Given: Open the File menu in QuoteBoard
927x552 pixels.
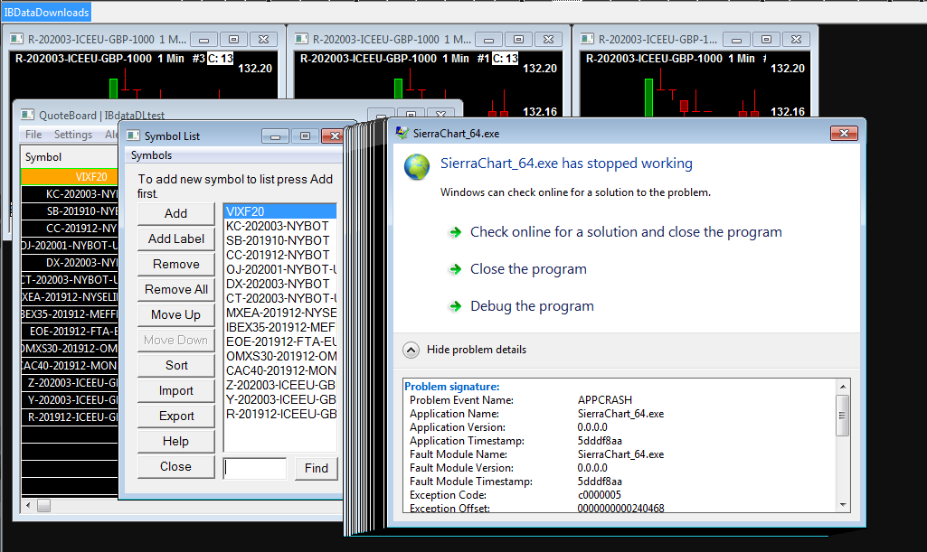Looking at the screenshot, I should coord(33,135).
